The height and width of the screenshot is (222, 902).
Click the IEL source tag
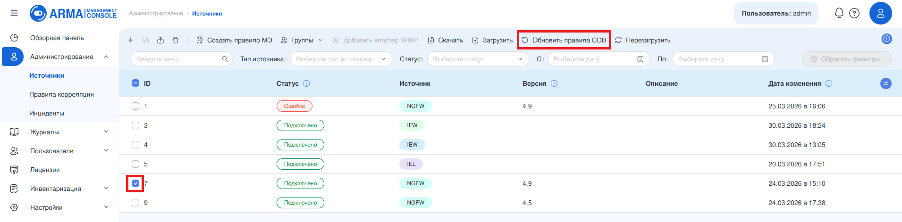coord(411,164)
